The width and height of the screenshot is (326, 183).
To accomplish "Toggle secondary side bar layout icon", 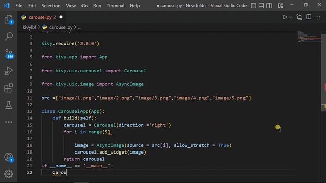I will click(x=269, y=6).
